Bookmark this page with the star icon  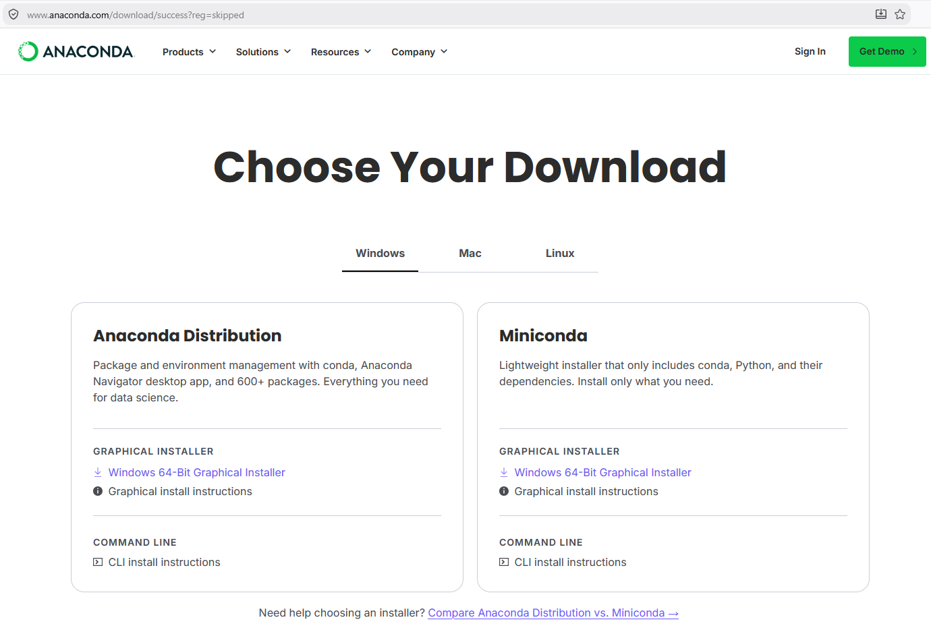tap(900, 14)
